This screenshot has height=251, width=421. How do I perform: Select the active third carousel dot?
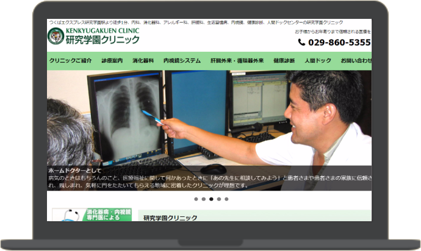(x=211, y=199)
